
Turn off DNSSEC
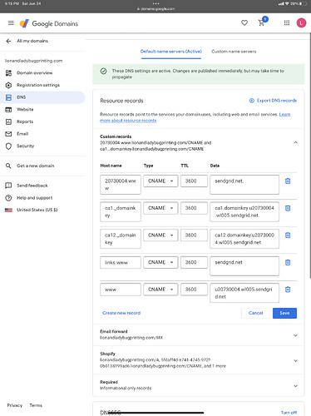click(289, 413)
